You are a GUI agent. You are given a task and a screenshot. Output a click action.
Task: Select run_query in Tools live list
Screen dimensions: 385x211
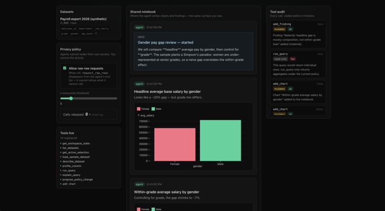click(x=69, y=171)
